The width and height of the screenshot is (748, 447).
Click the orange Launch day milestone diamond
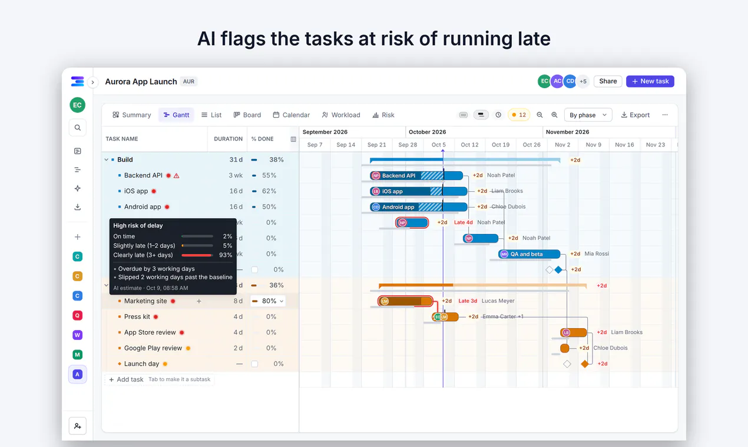[x=585, y=364]
